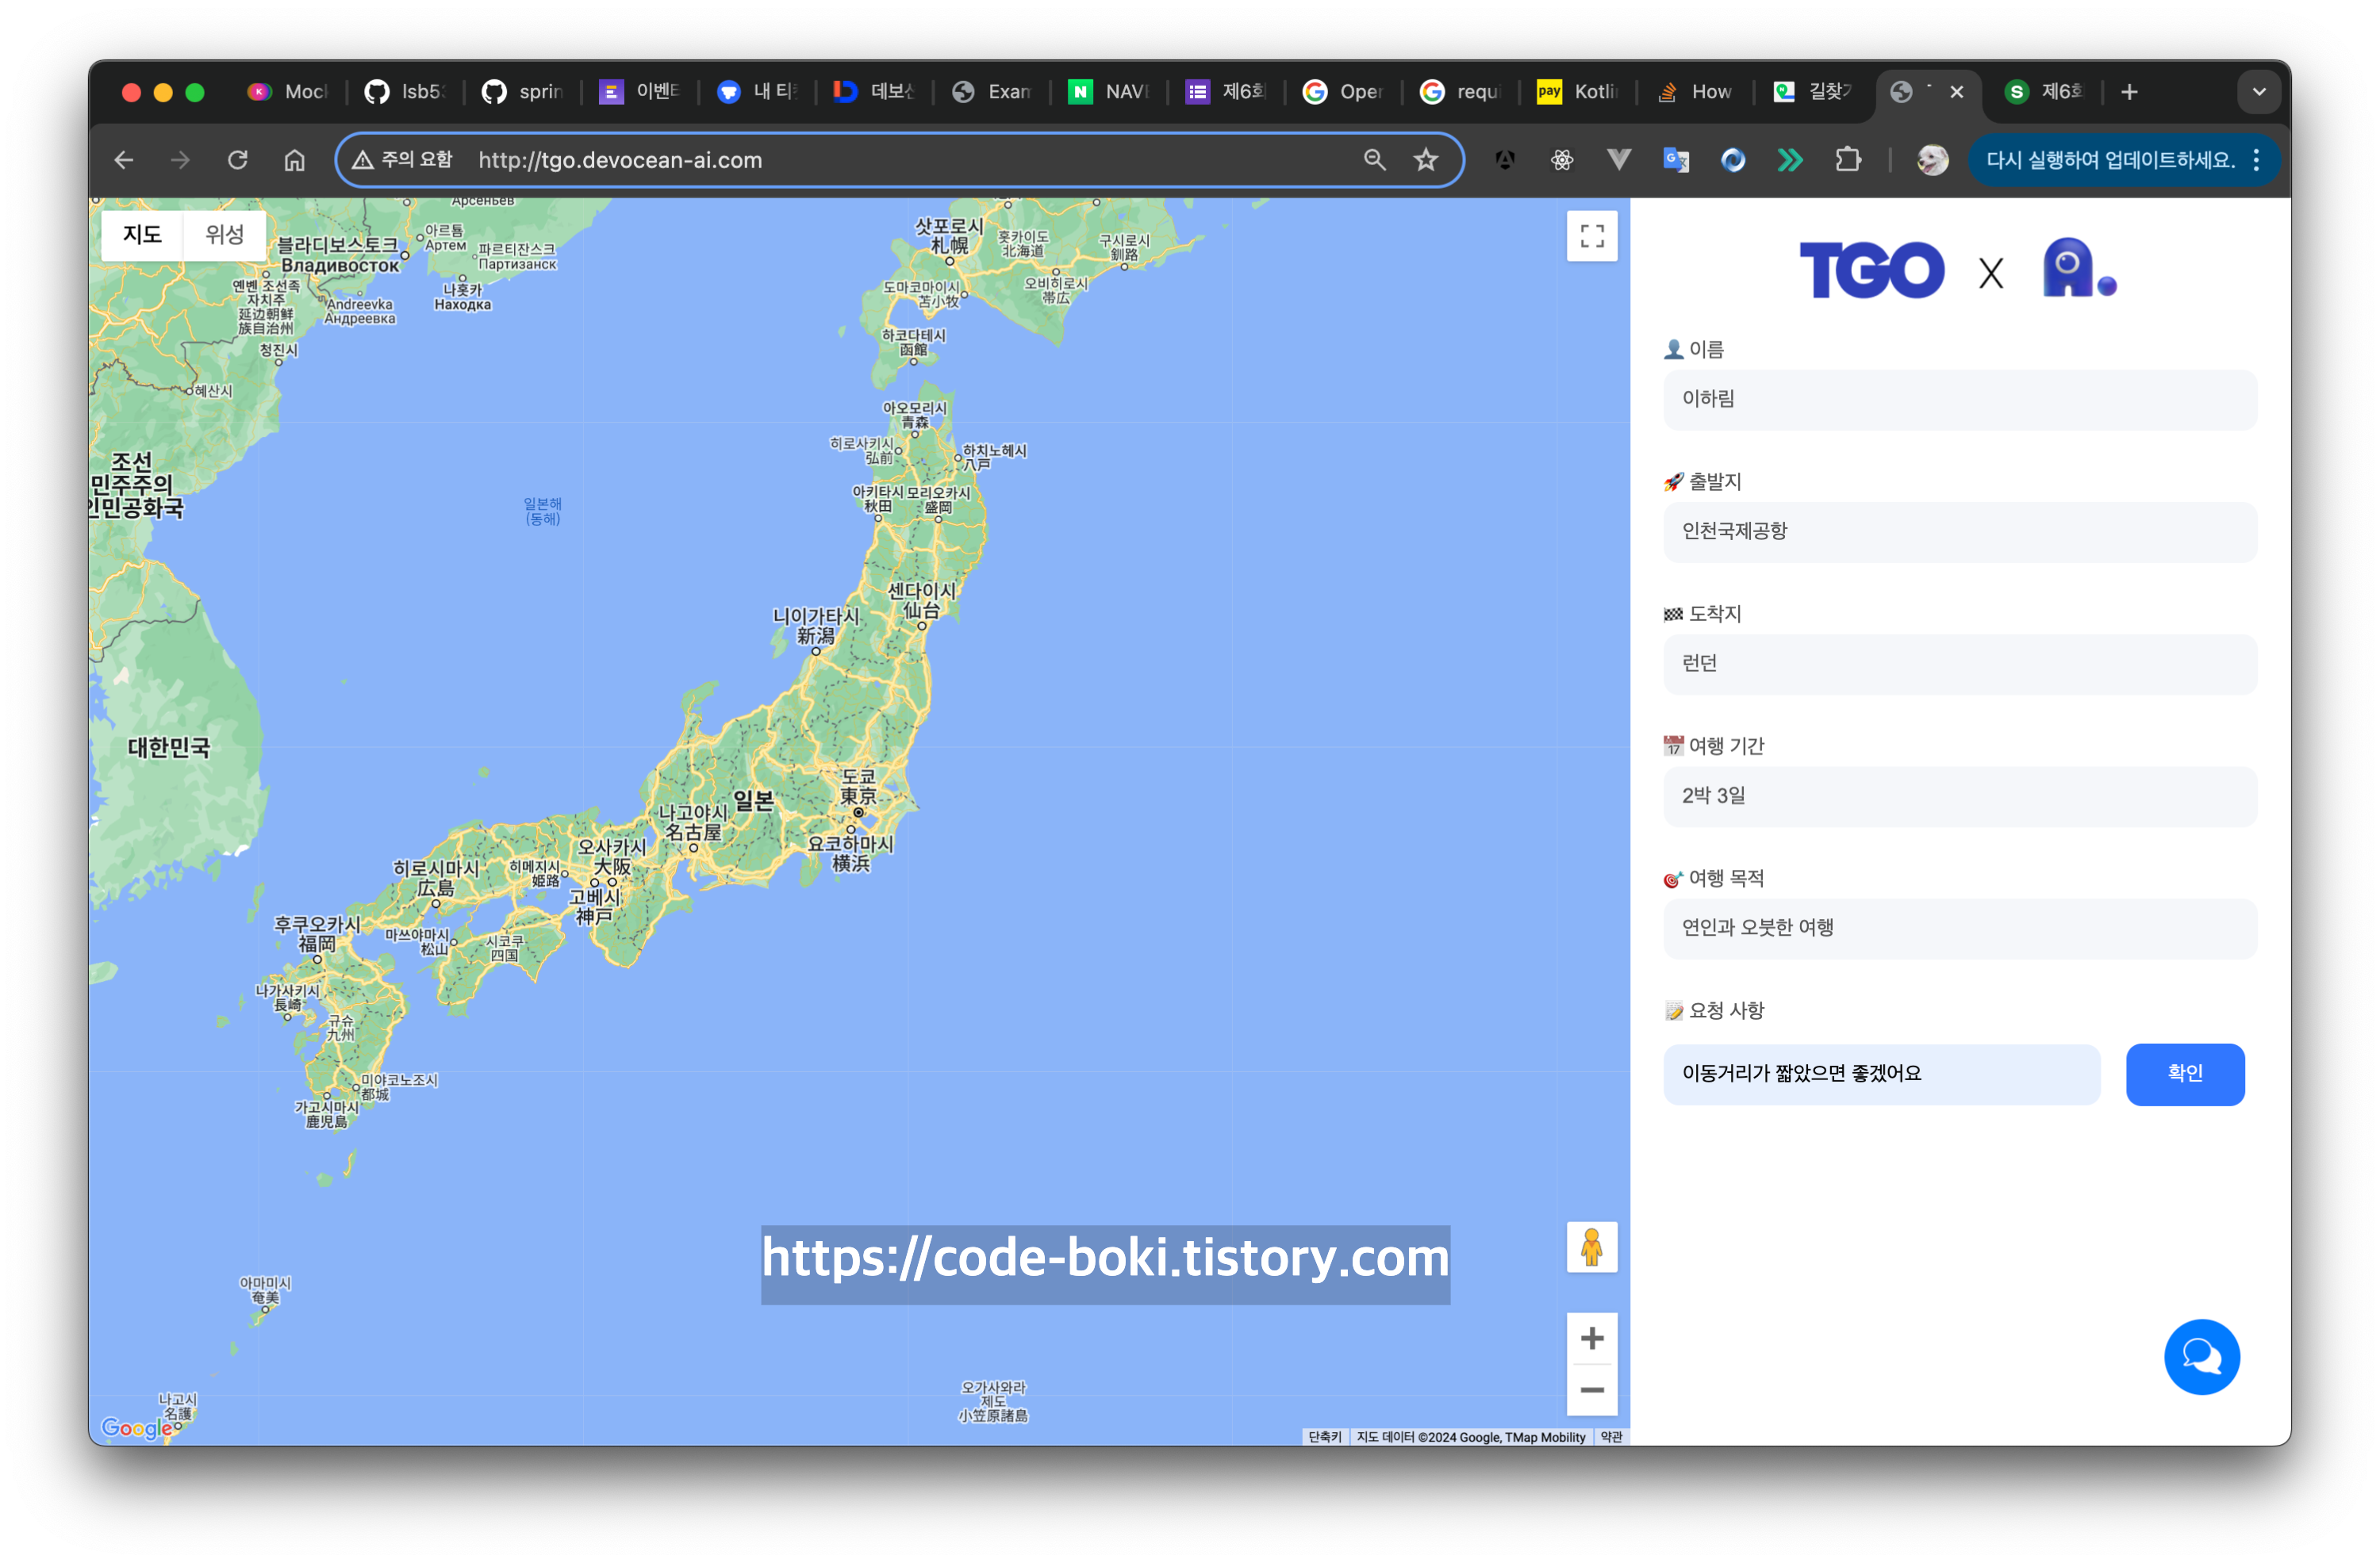Zoom in on the map

click(1591, 1338)
